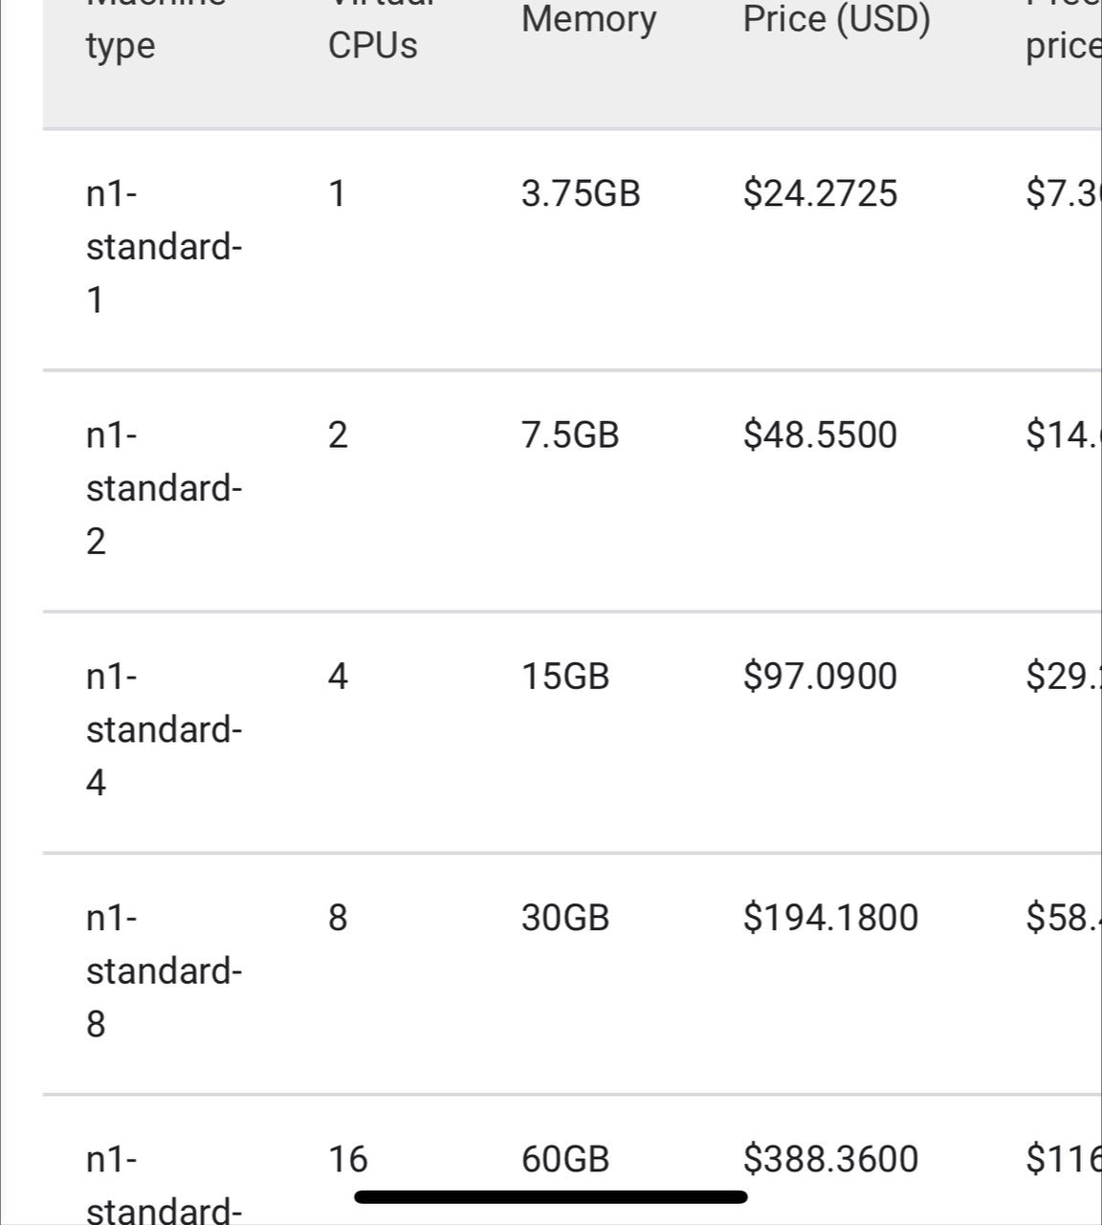Tap the home indicator bar at bottom
The image size is (1102, 1225).
[551, 1196]
